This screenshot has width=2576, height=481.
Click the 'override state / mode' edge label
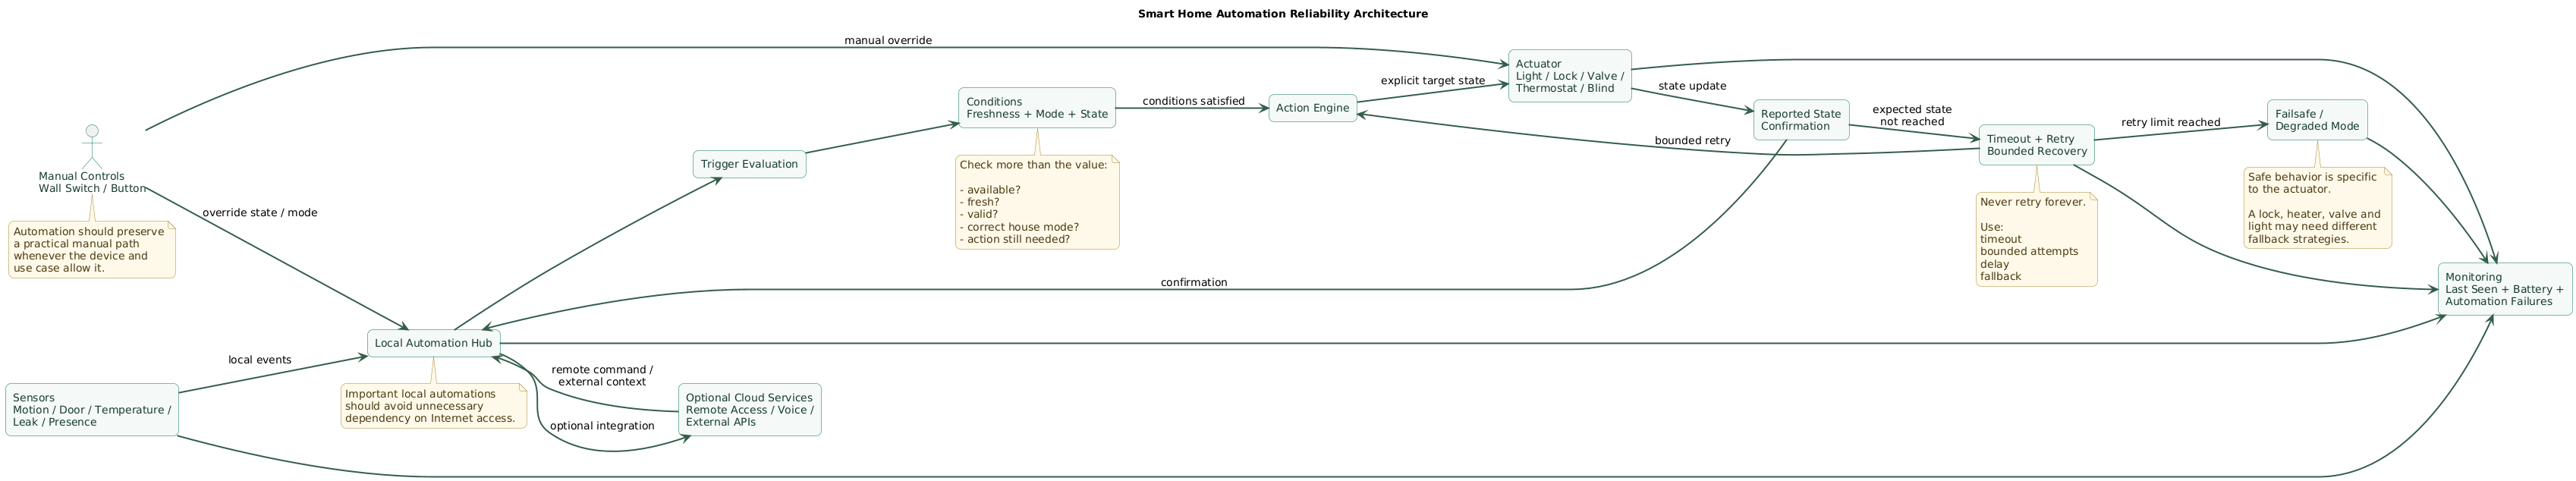coord(260,213)
